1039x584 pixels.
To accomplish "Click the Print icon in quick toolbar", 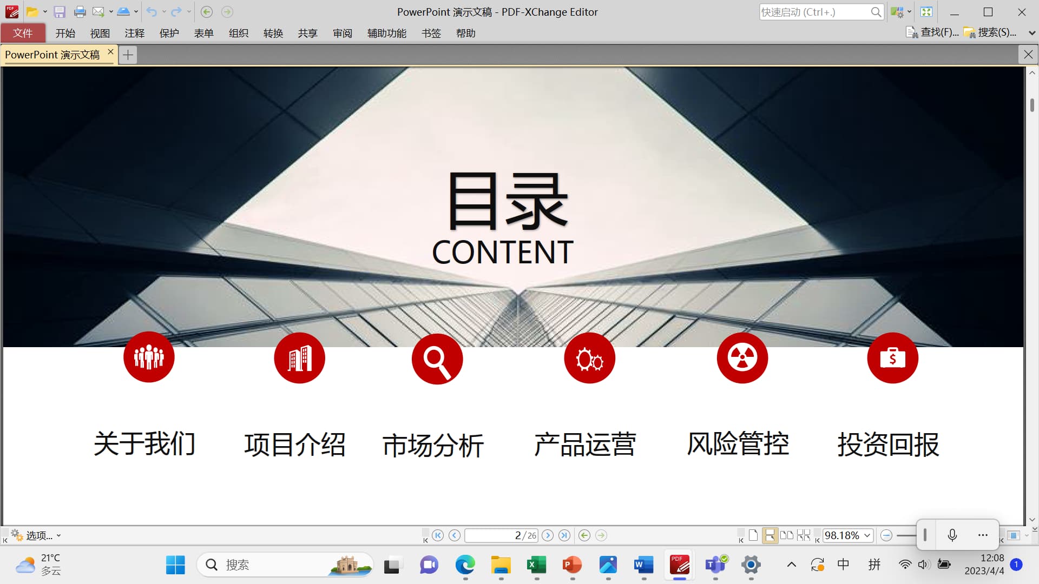I will click(x=80, y=12).
